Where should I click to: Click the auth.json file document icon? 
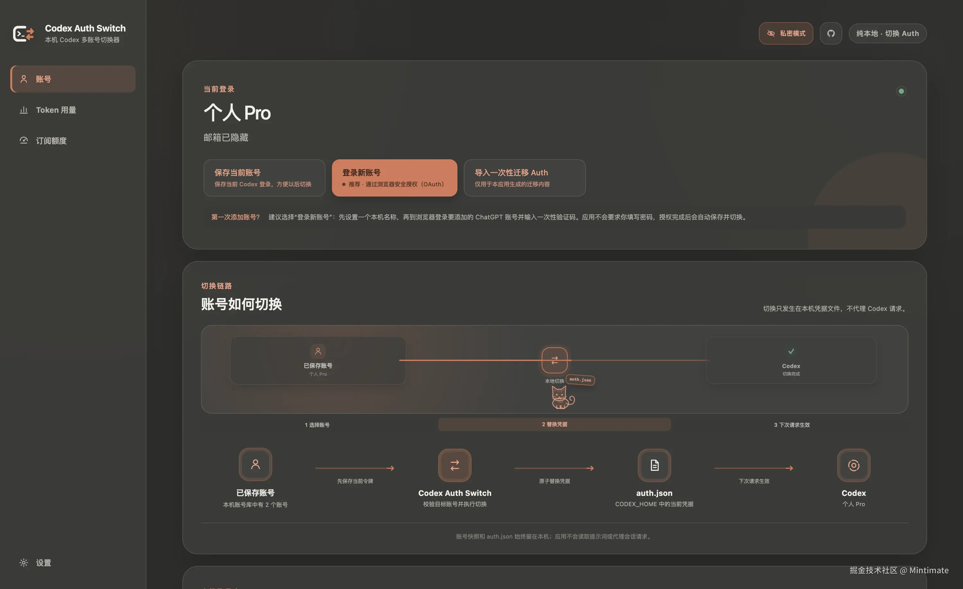coord(655,465)
